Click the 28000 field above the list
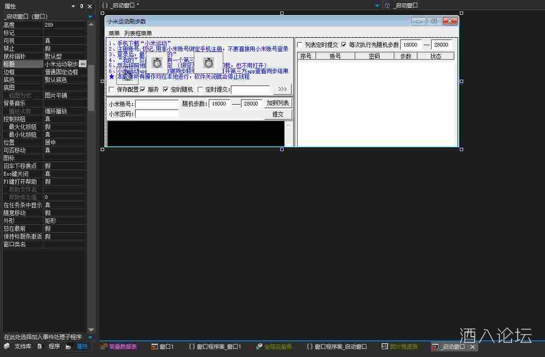 coord(442,45)
